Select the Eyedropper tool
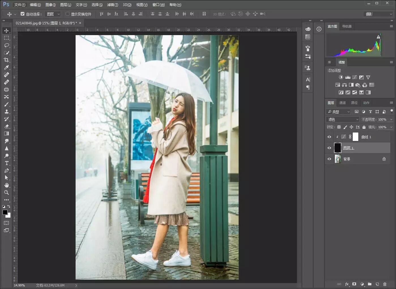 pyautogui.click(x=7, y=67)
